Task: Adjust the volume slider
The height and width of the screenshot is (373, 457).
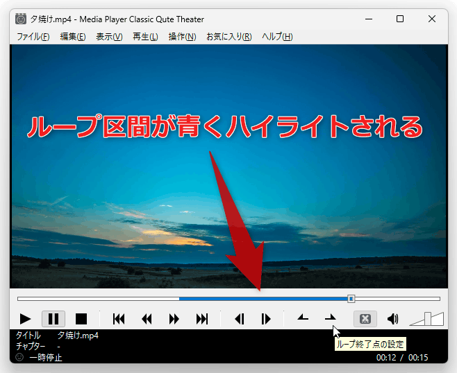Action: point(426,319)
